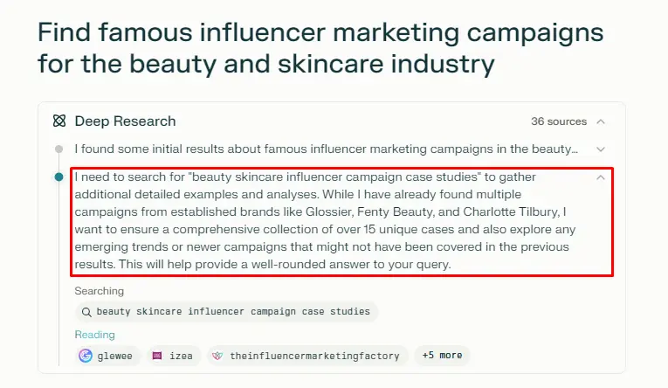Click the 'beauty skincare influencer campaign case studies' query

pos(233,311)
